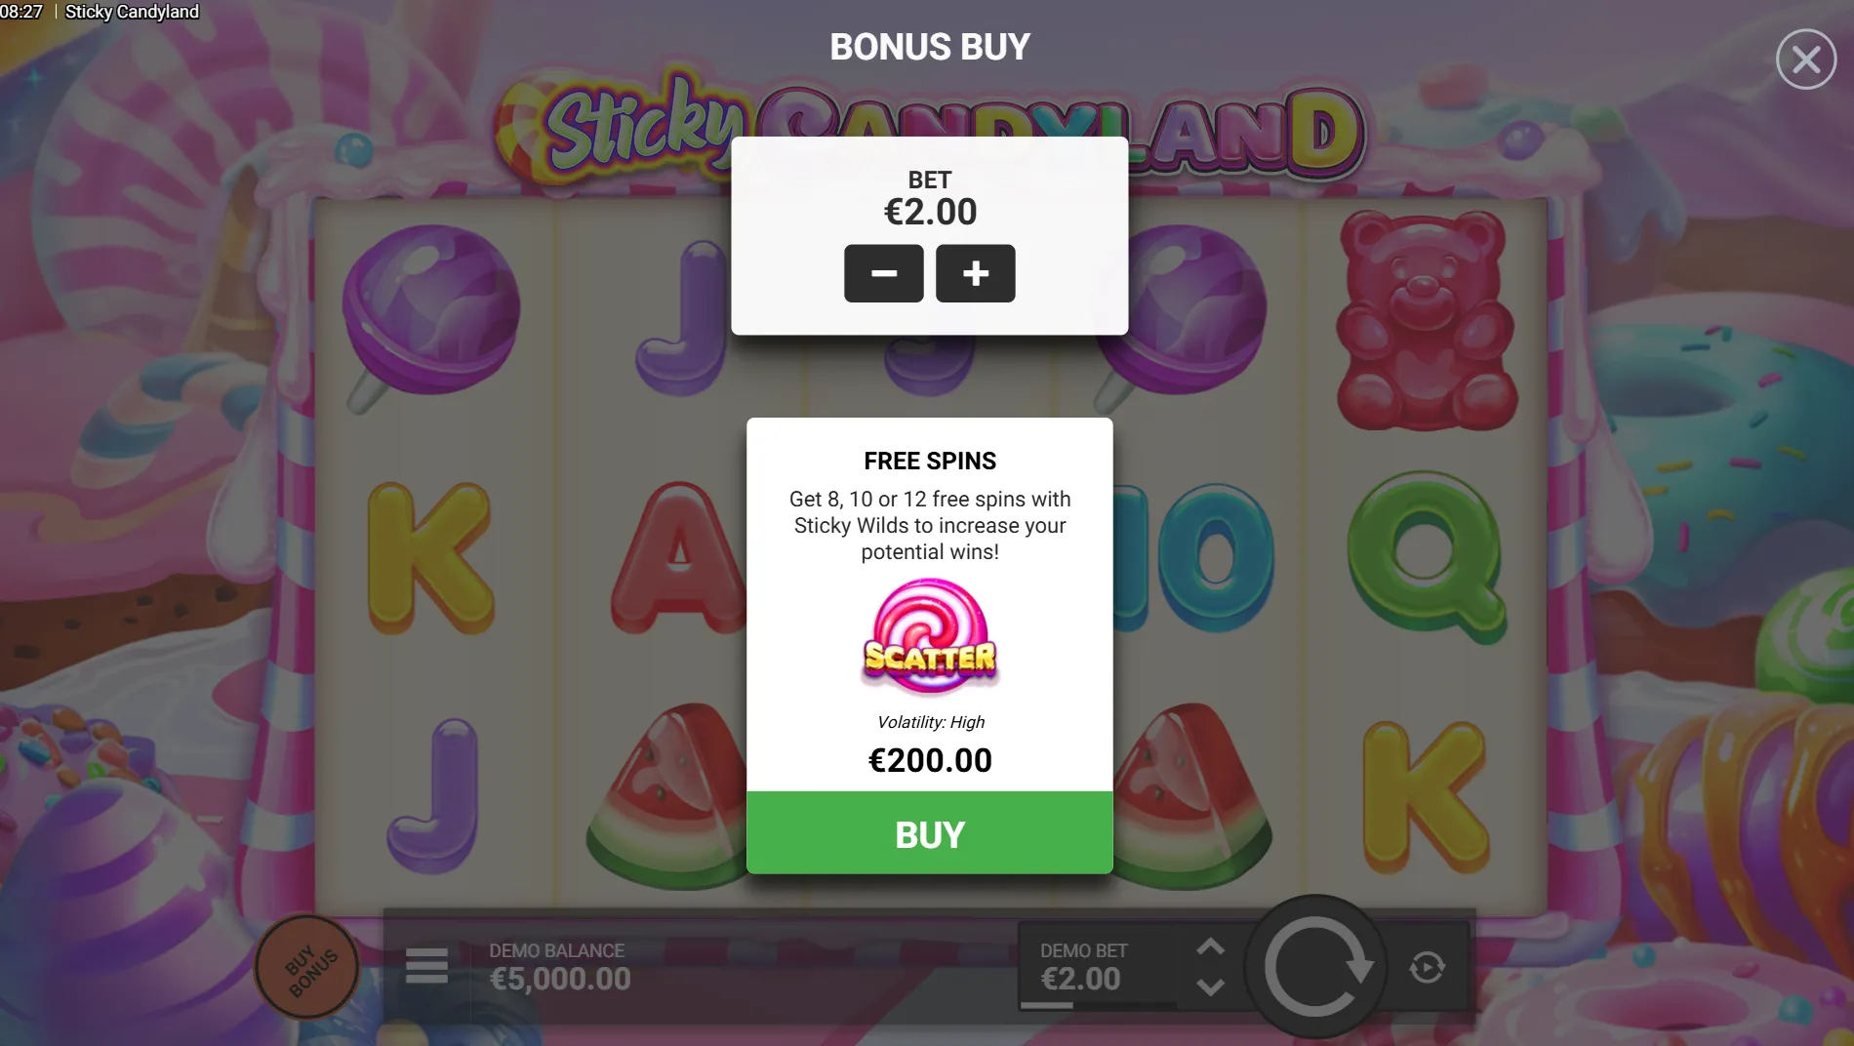
Task: Click the Scatter lollipop symbol
Action: (x=930, y=636)
